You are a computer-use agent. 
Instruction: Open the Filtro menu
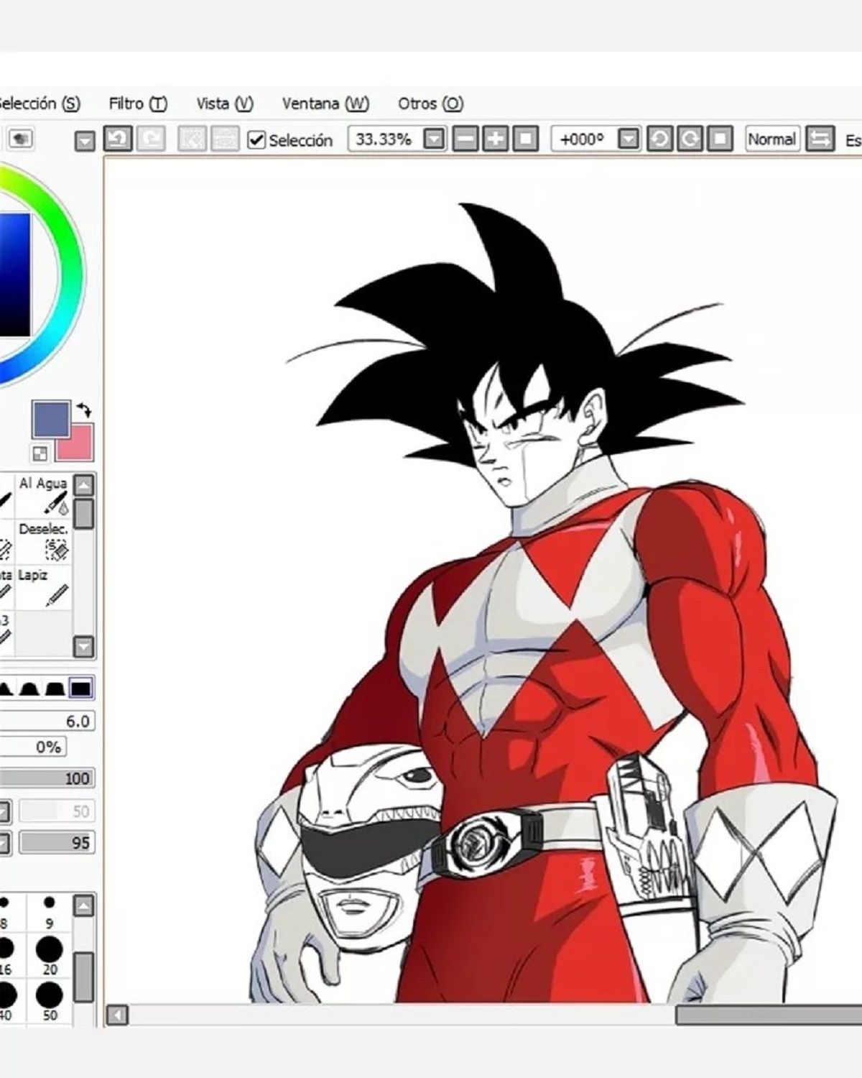click(136, 103)
